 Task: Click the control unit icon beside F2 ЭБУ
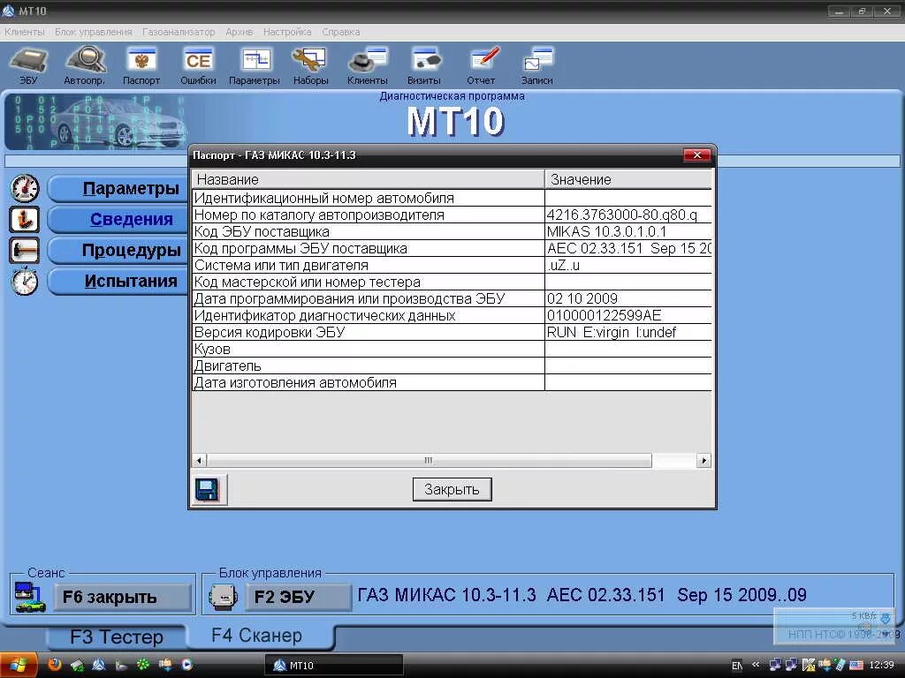(223, 598)
